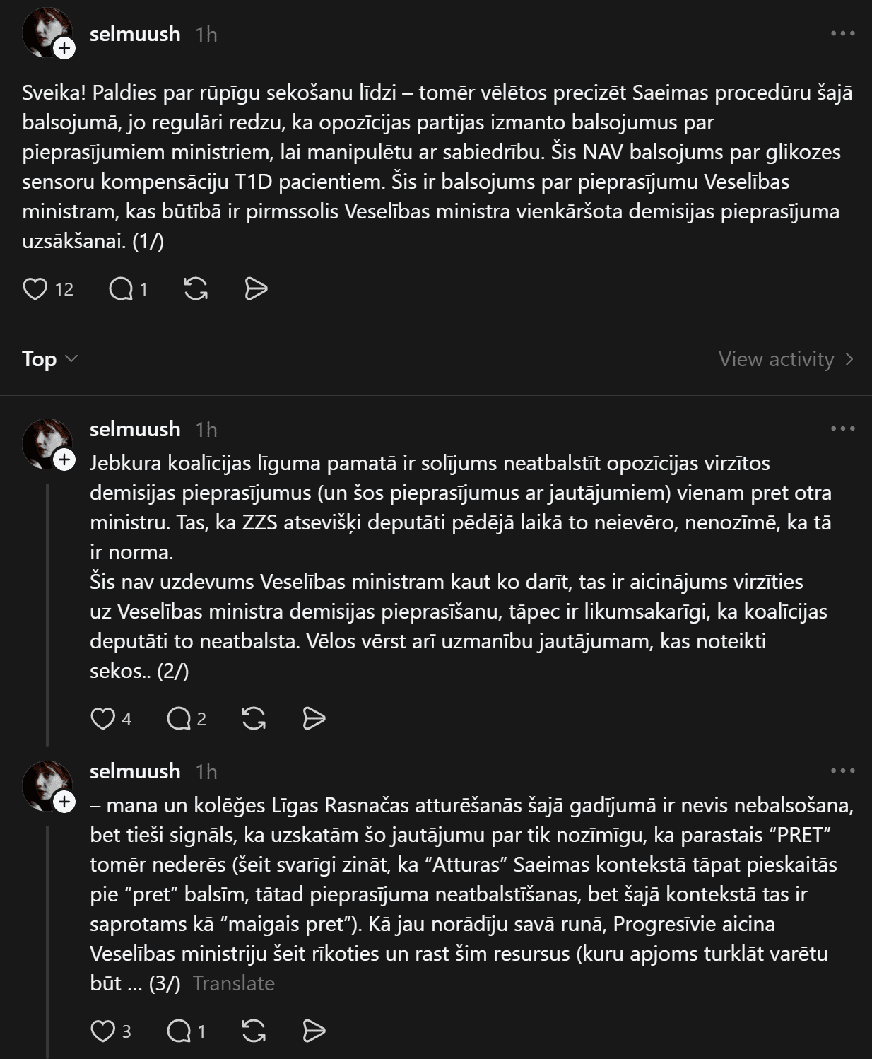Repost the third post marked (3/)

point(254,1031)
